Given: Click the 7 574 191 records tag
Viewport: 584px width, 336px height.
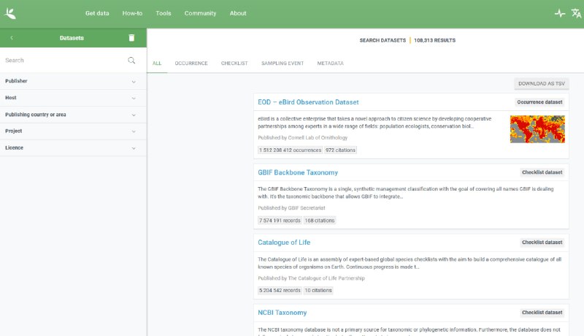Looking at the screenshot, I should click(280, 221).
